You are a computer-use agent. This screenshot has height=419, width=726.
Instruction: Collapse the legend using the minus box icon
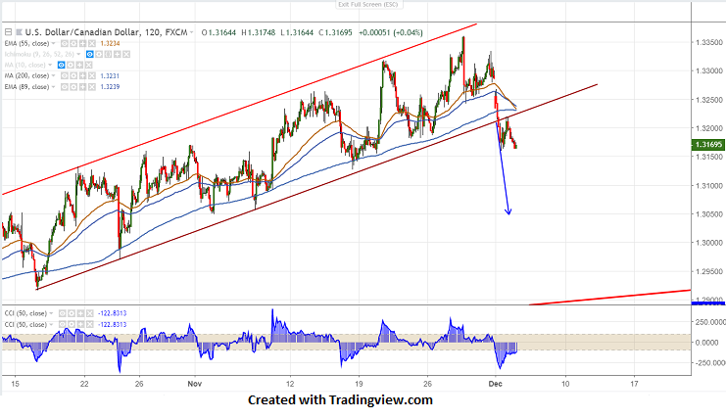click(9, 32)
